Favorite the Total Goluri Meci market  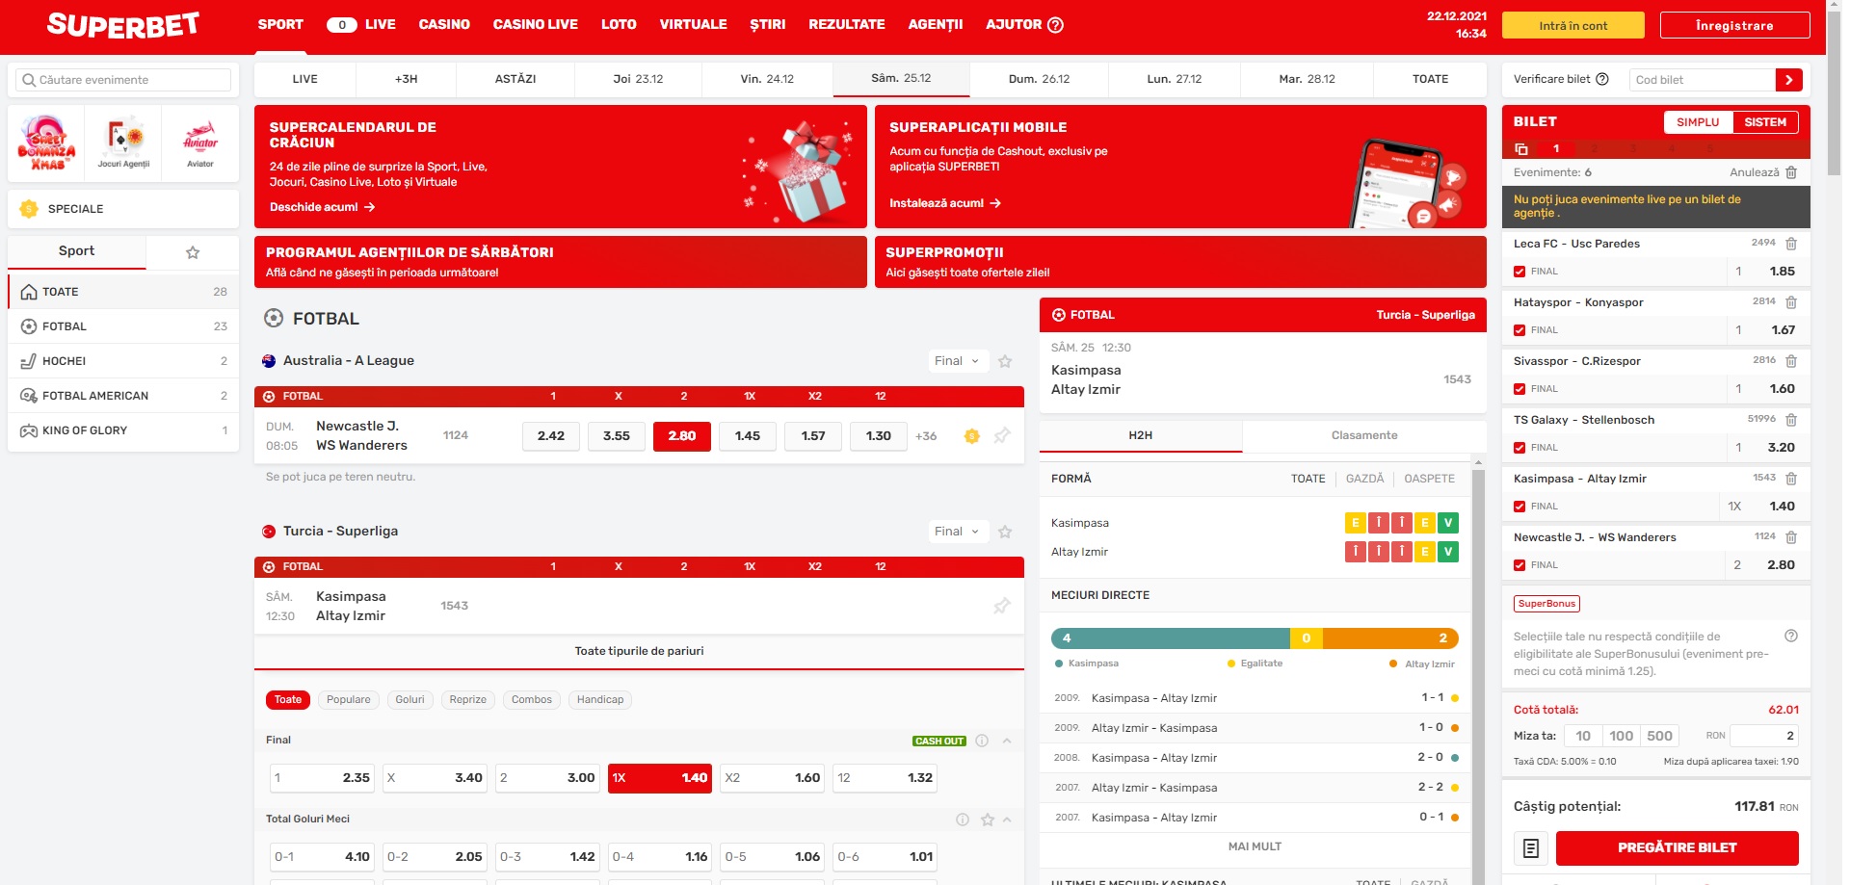pyautogui.click(x=987, y=820)
